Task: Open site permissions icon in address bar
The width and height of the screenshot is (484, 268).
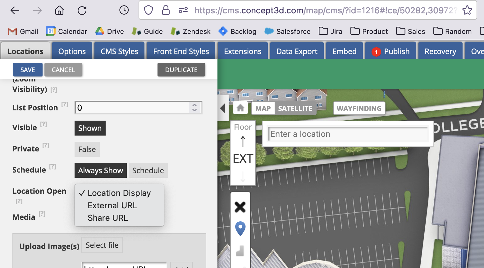Action: 183,10
